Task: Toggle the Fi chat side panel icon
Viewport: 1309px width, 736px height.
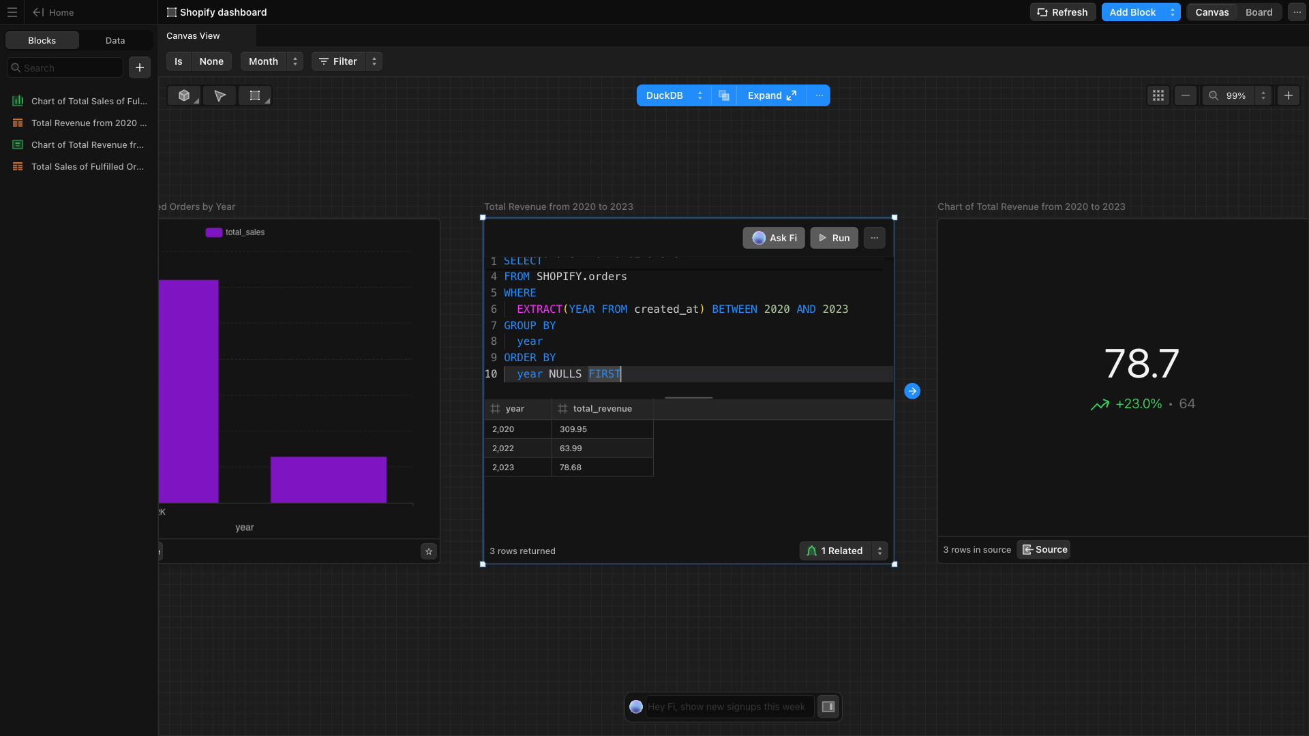Action: pyautogui.click(x=828, y=707)
